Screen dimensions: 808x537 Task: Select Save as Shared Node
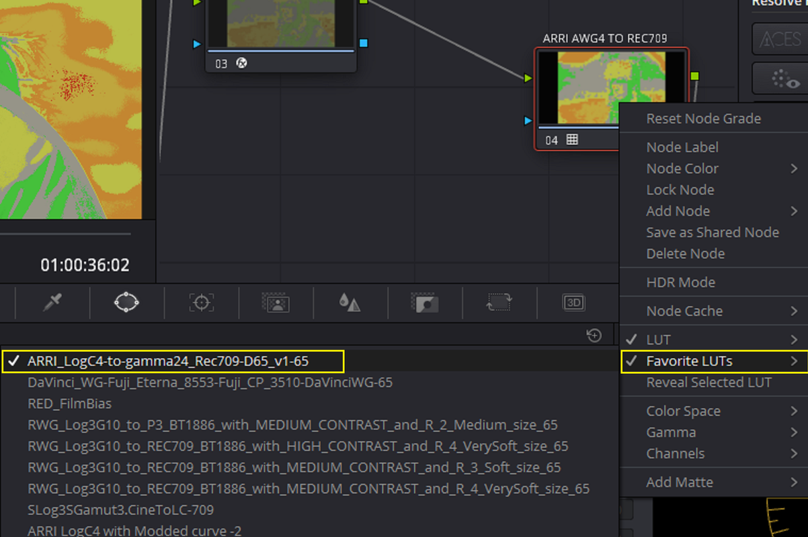[714, 232]
